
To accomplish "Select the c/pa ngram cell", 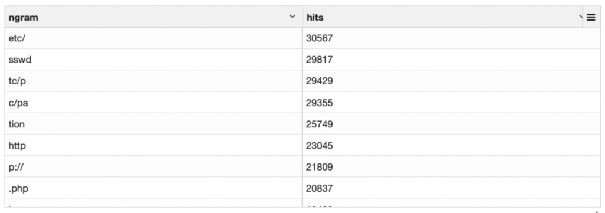I will point(154,103).
